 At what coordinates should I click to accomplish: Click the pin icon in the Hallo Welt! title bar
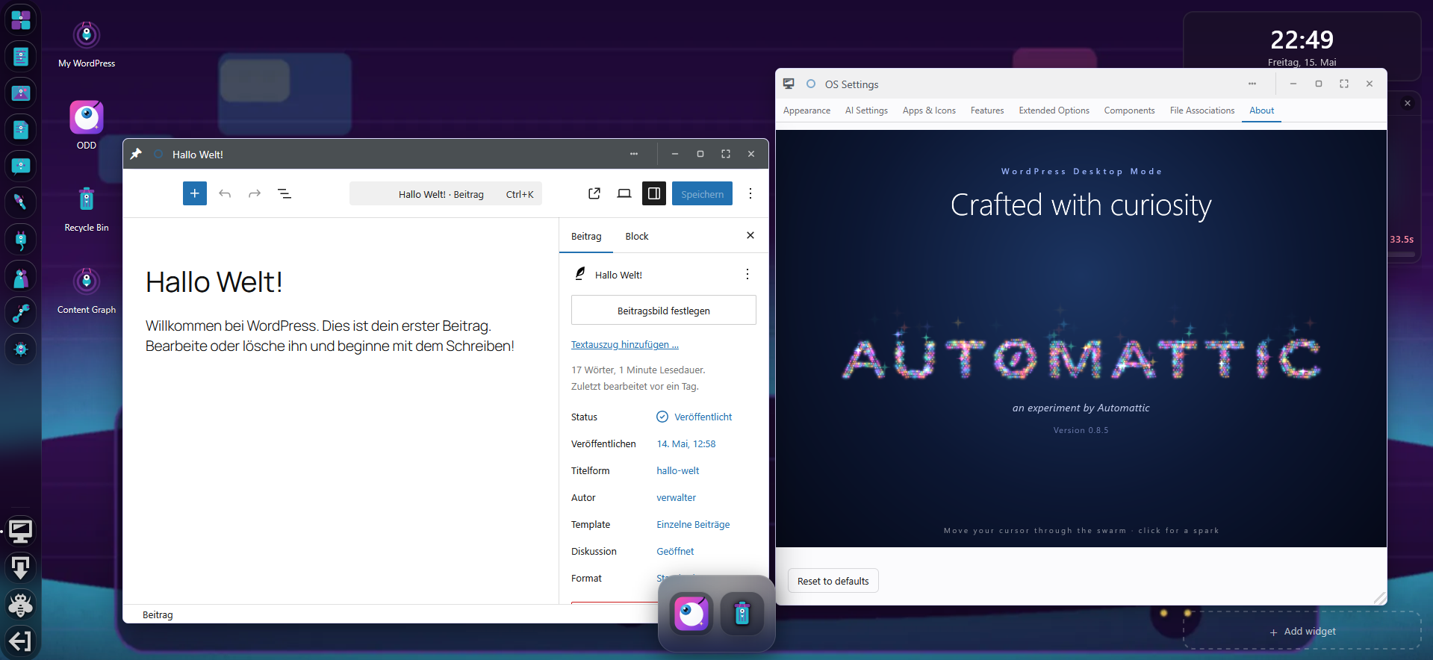coord(136,154)
